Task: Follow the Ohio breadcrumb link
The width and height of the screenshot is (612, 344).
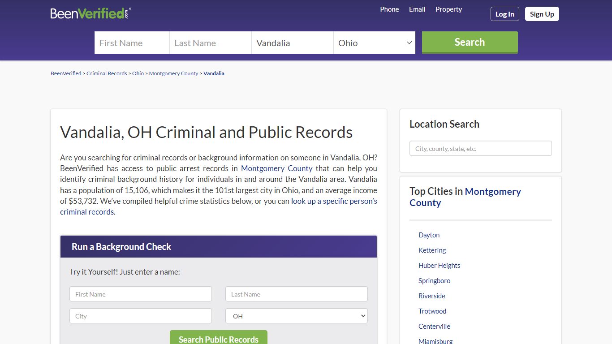Action: [138, 73]
